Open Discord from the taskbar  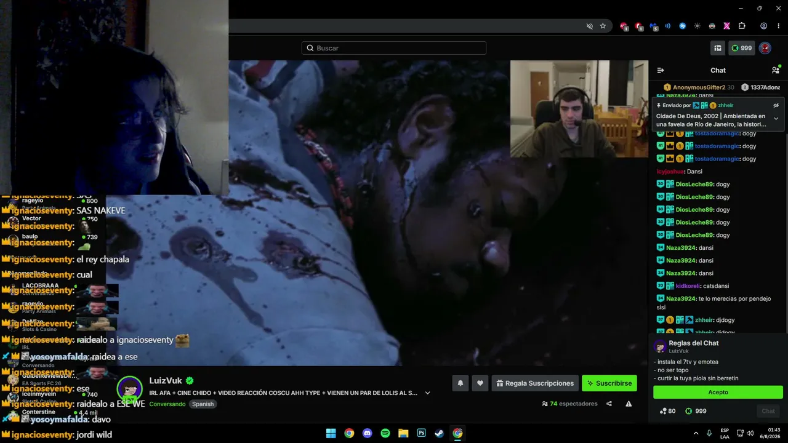(x=367, y=433)
